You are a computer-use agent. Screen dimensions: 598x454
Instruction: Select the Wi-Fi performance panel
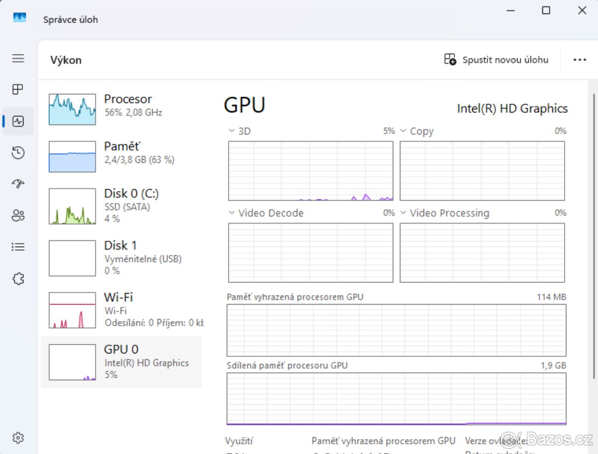pos(122,309)
